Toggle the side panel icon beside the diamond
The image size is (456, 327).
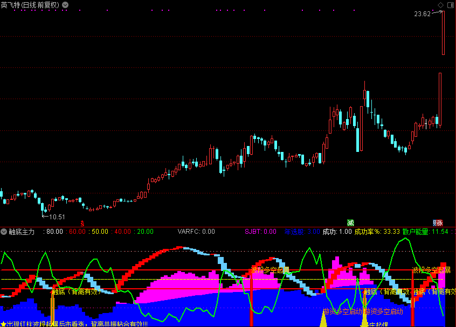pos(451,5)
